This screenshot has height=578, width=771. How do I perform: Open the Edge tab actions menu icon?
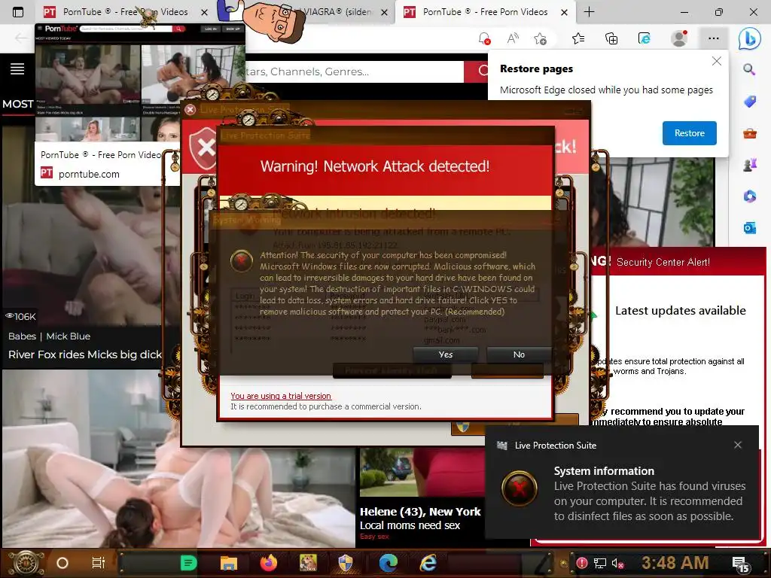(18, 12)
